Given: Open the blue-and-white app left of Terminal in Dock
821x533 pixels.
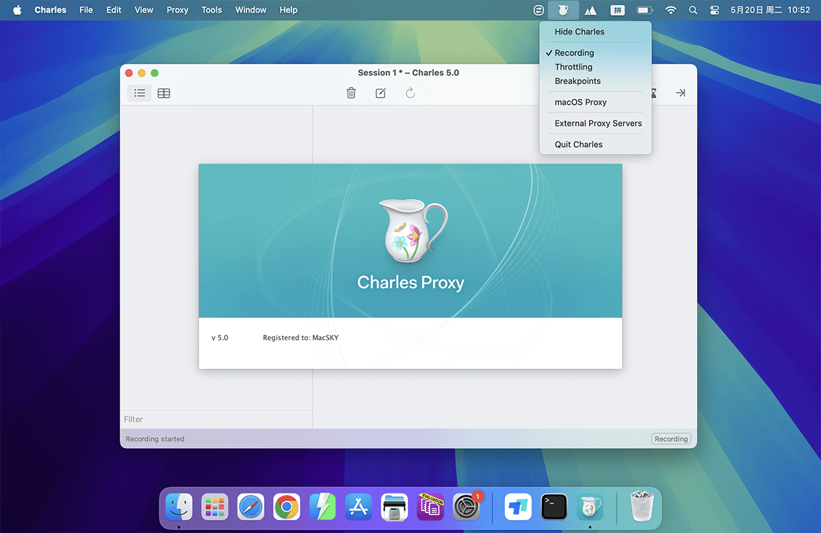Looking at the screenshot, I should 518,507.
